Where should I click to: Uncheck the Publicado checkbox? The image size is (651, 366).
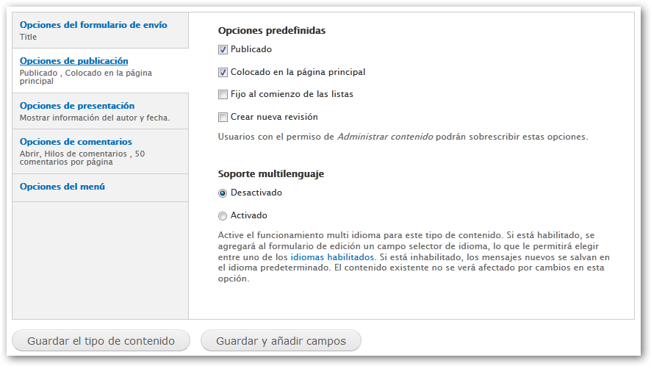point(223,50)
